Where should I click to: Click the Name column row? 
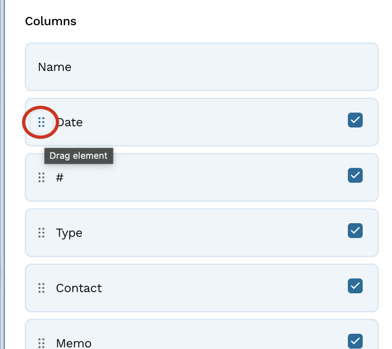[201, 67]
